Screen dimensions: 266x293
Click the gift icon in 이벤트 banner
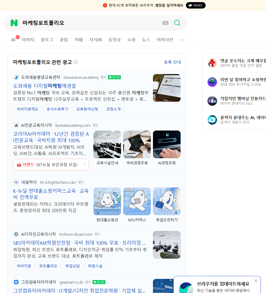click(19, 165)
